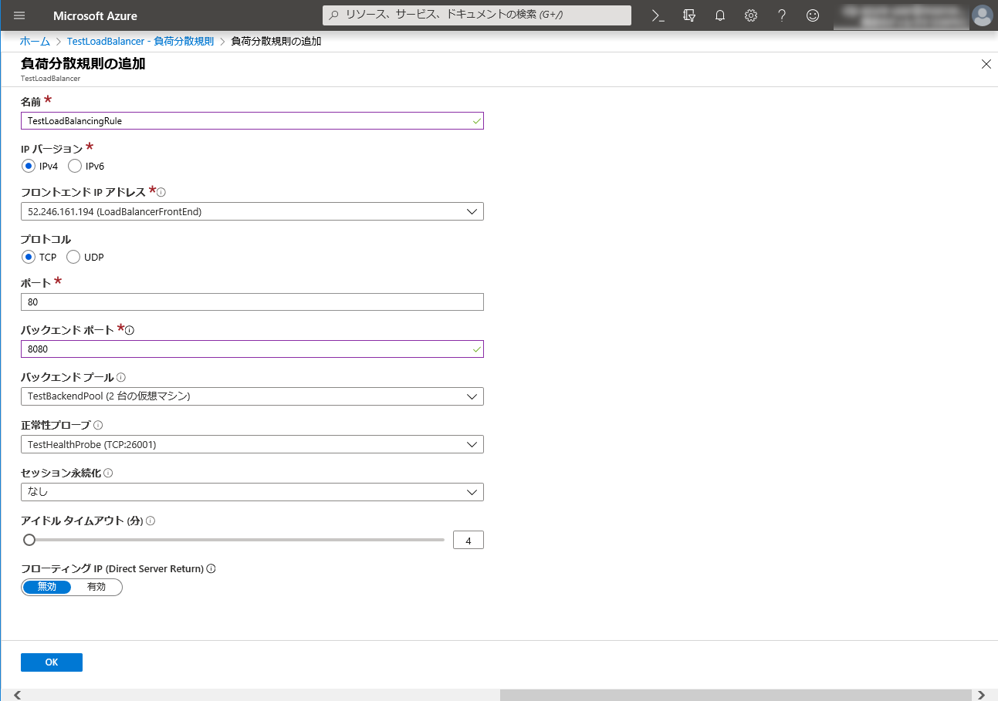Click the OK button
The image size is (998, 701).
tap(52, 662)
